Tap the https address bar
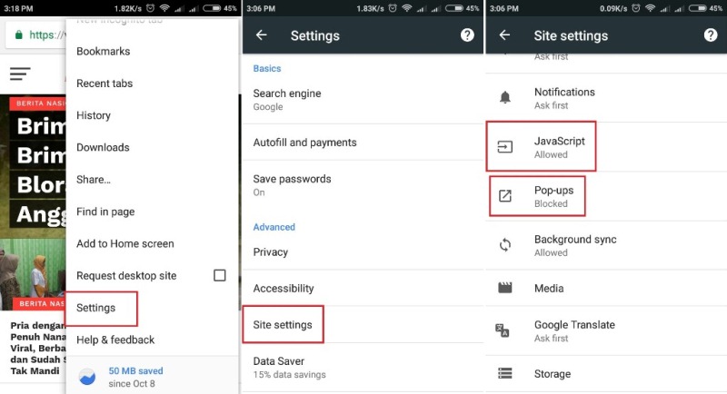Viewport: 727px width, 394px height. (x=37, y=34)
